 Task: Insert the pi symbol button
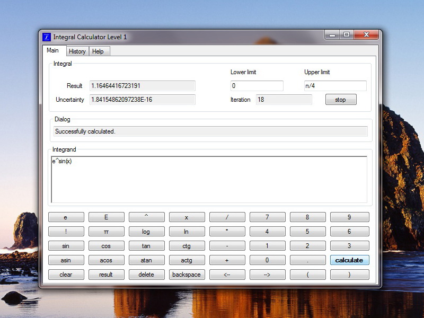click(x=107, y=232)
